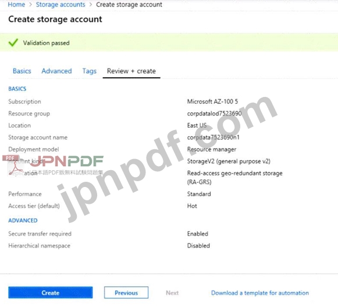Viewport: 338px width, 306px height.
Task: Open Storage accounts breadcrumb link
Action: (x=61, y=5)
